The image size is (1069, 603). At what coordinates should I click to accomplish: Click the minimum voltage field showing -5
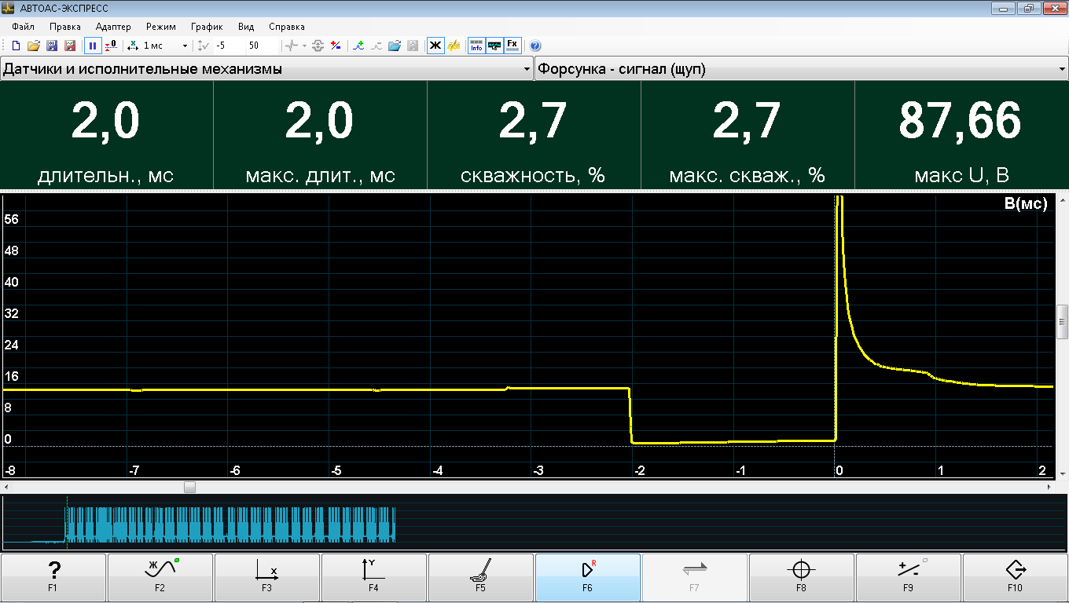(230, 46)
